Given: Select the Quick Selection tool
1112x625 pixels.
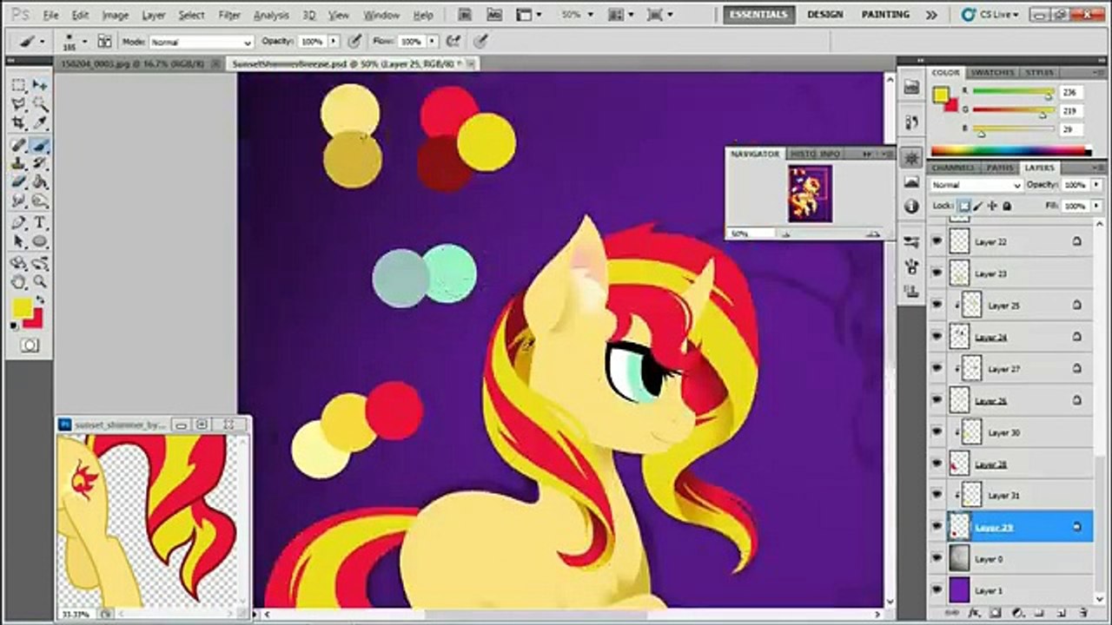Looking at the screenshot, I should click(x=40, y=104).
